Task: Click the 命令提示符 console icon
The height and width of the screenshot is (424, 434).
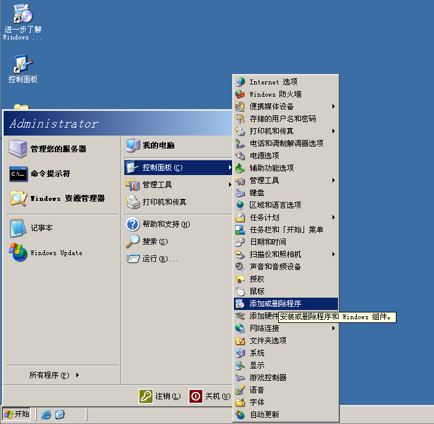Action: click(x=18, y=174)
